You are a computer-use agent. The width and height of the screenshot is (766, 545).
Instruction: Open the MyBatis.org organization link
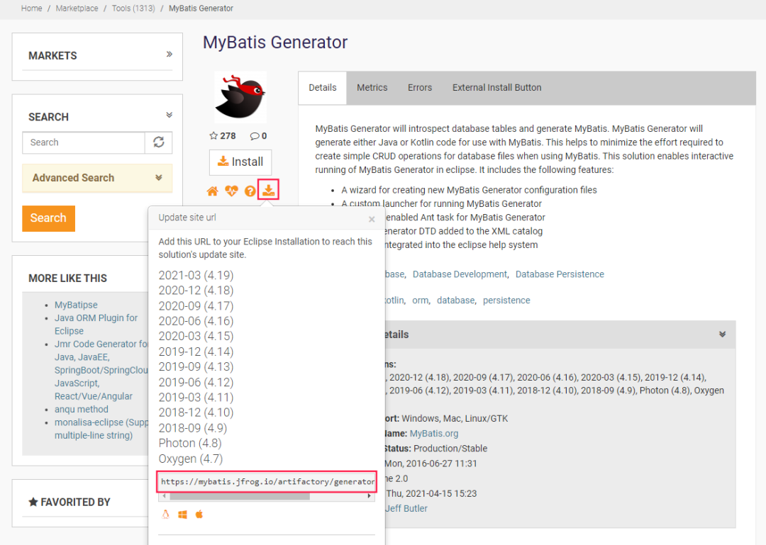tap(434, 434)
